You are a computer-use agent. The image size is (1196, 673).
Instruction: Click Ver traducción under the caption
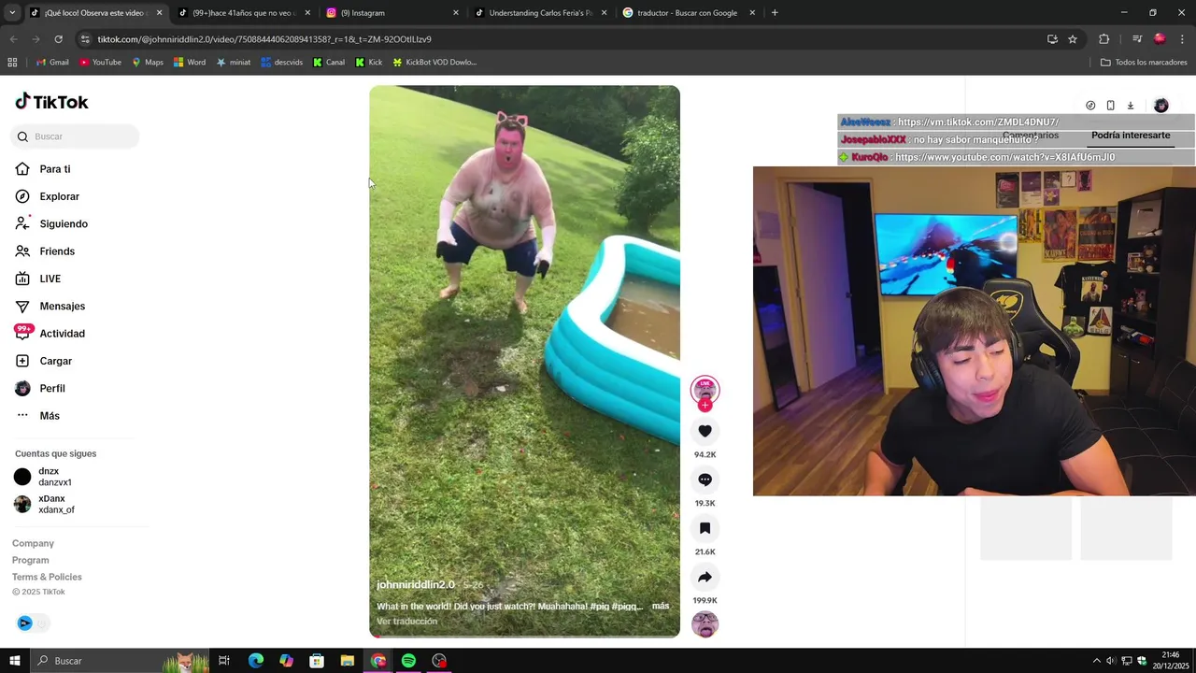tap(406, 622)
